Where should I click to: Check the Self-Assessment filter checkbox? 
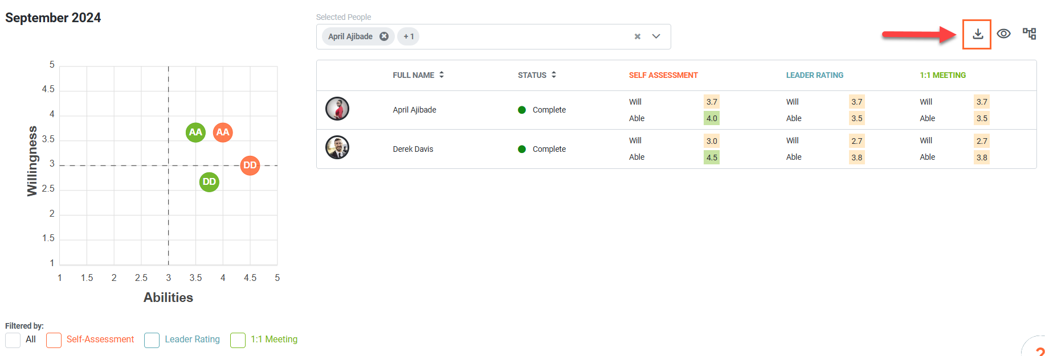(x=54, y=340)
